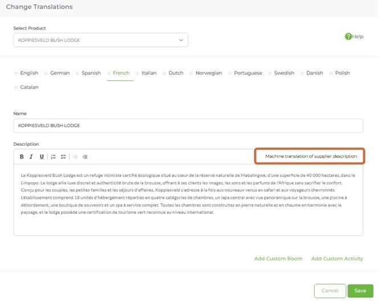
Task: Toggle underline formatting in description toolbar
Action: click(x=42, y=157)
